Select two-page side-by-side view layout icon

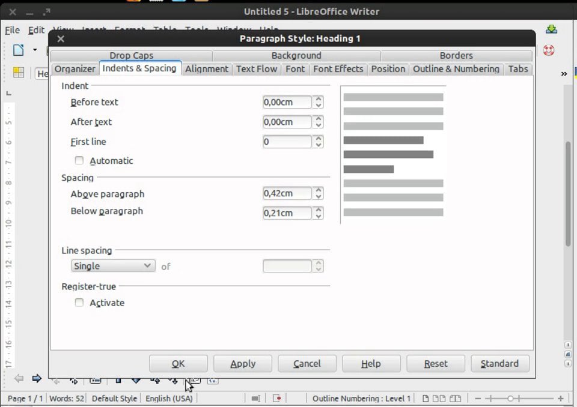tap(439, 398)
